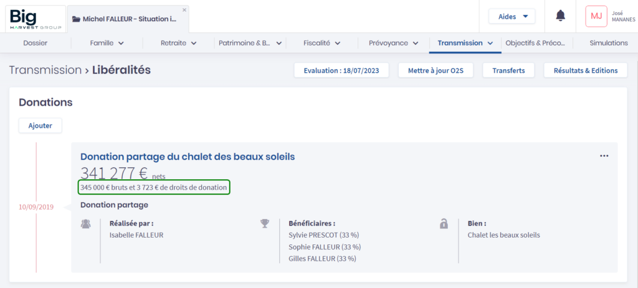Image resolution: width=638 pixels, height=288 pixels.
Task: Click the Transferts button
Action: pos(508,70)
